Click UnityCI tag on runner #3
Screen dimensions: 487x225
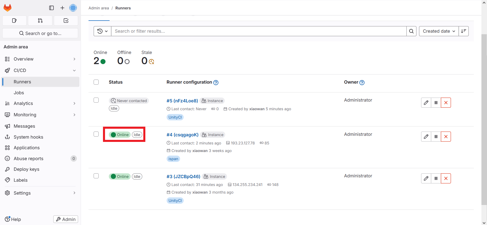point(175,201)
